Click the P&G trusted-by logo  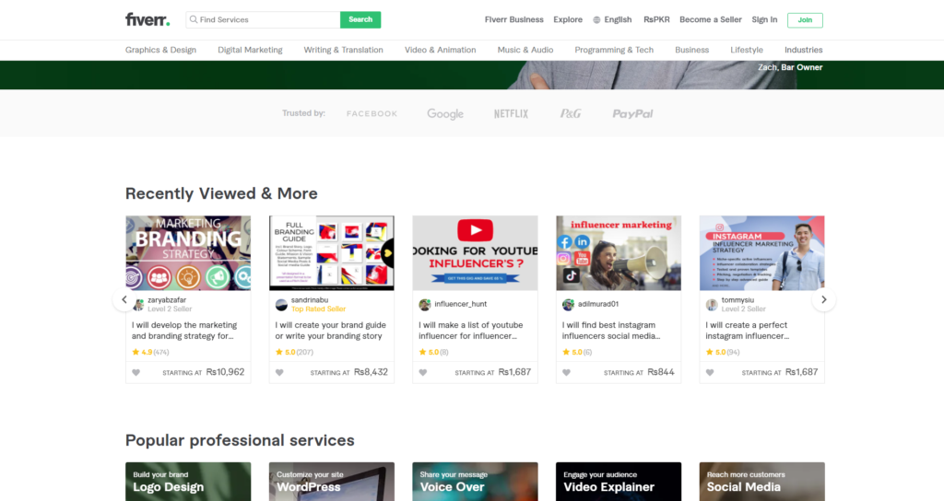(x=571, y=113)
